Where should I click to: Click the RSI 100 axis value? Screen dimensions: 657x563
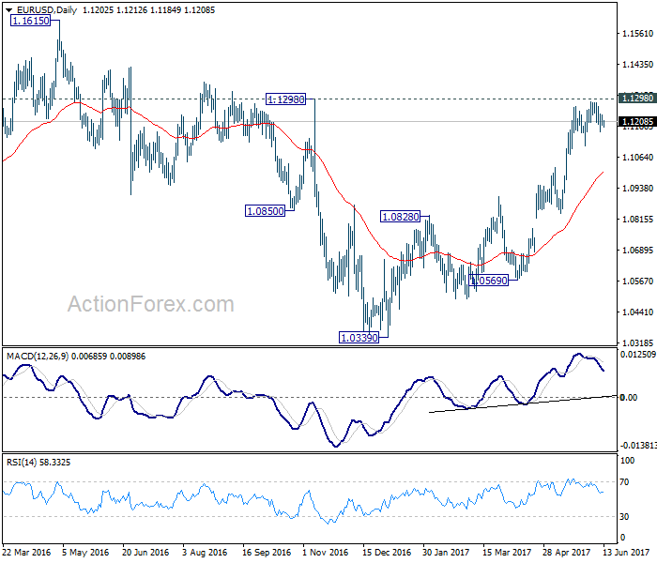click(627, 461)
